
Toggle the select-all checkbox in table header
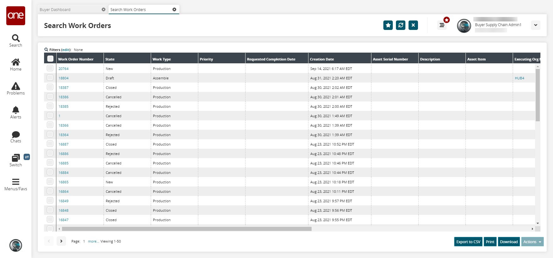50,59
